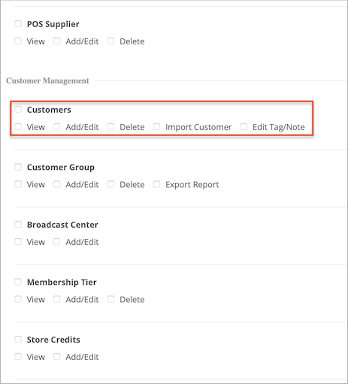348x384 pixels.
Task: Check Add/Edit under Membership Tier
Action: [56, 299]
